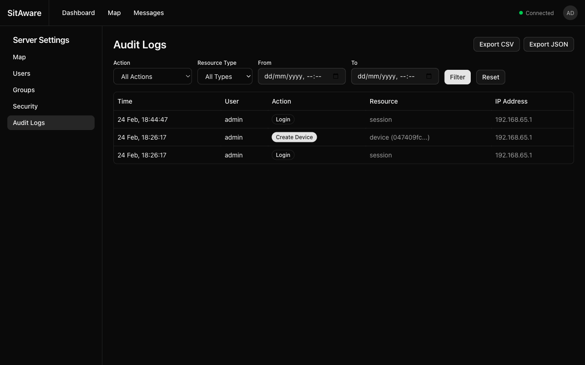Apply filters with the Filter button

[x=457, y=77]
